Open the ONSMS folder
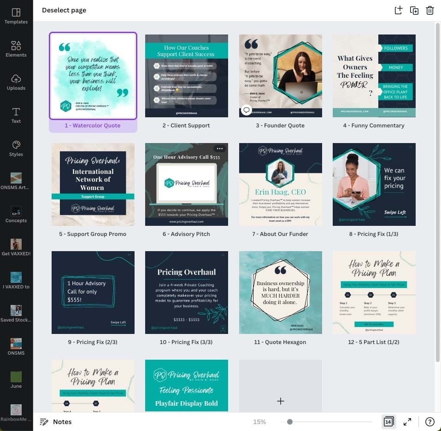 point(16,347)
